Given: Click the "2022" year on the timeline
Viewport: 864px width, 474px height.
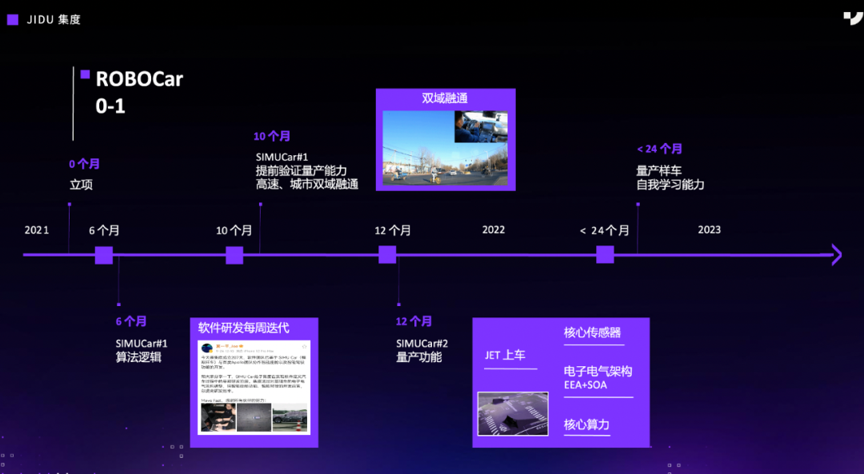Looking at the screenshot, I should pyautogui.click(x=494, y=229).
